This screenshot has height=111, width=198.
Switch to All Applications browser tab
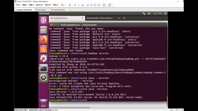(x=67, y=18)
